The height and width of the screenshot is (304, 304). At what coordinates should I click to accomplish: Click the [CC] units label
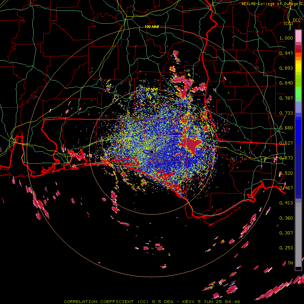click(288, 23)
